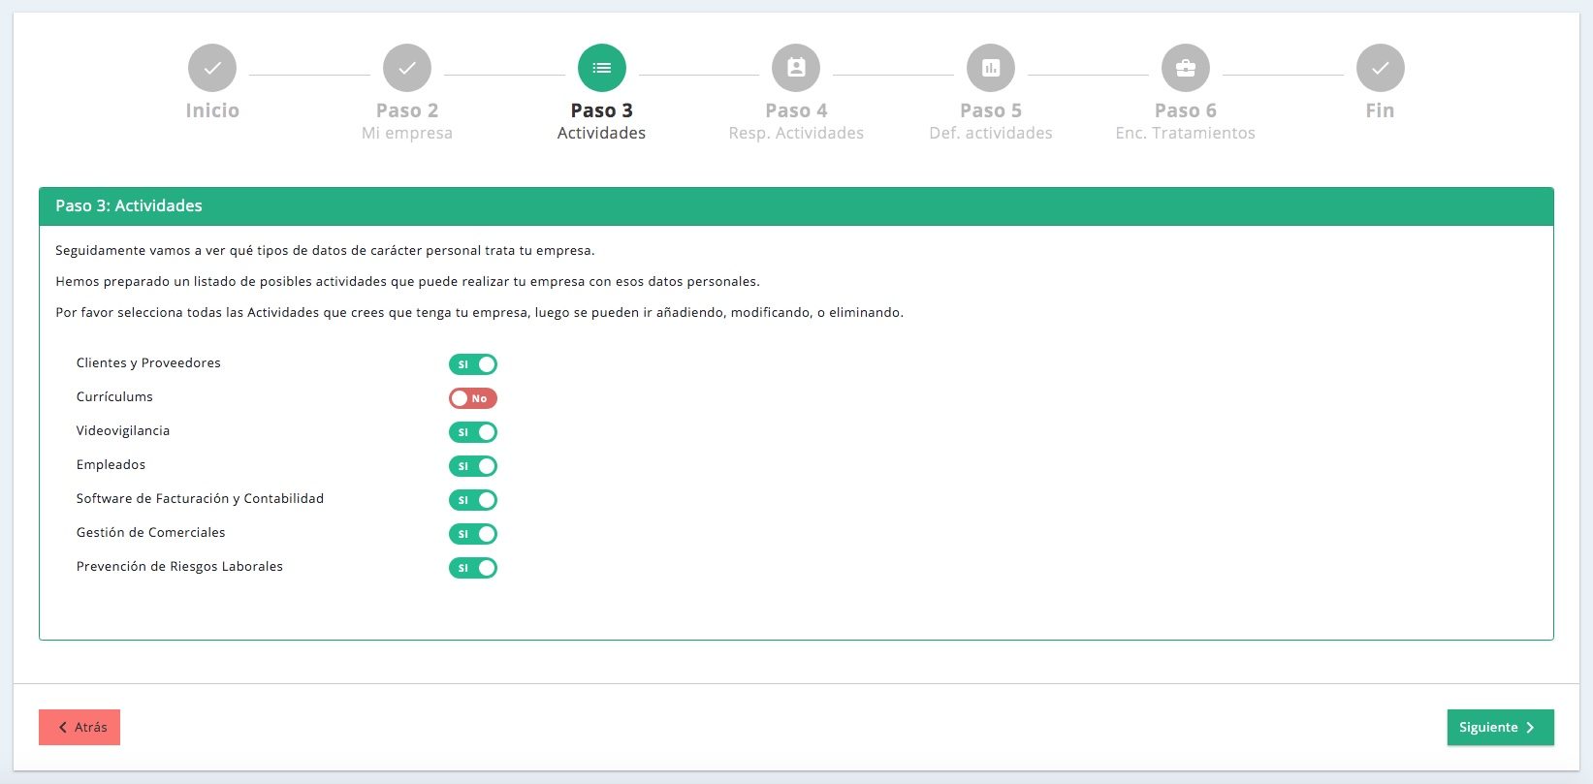Toggle the Videovigilancia switch
1593x784 pixels.
click(x=473, y=432)
